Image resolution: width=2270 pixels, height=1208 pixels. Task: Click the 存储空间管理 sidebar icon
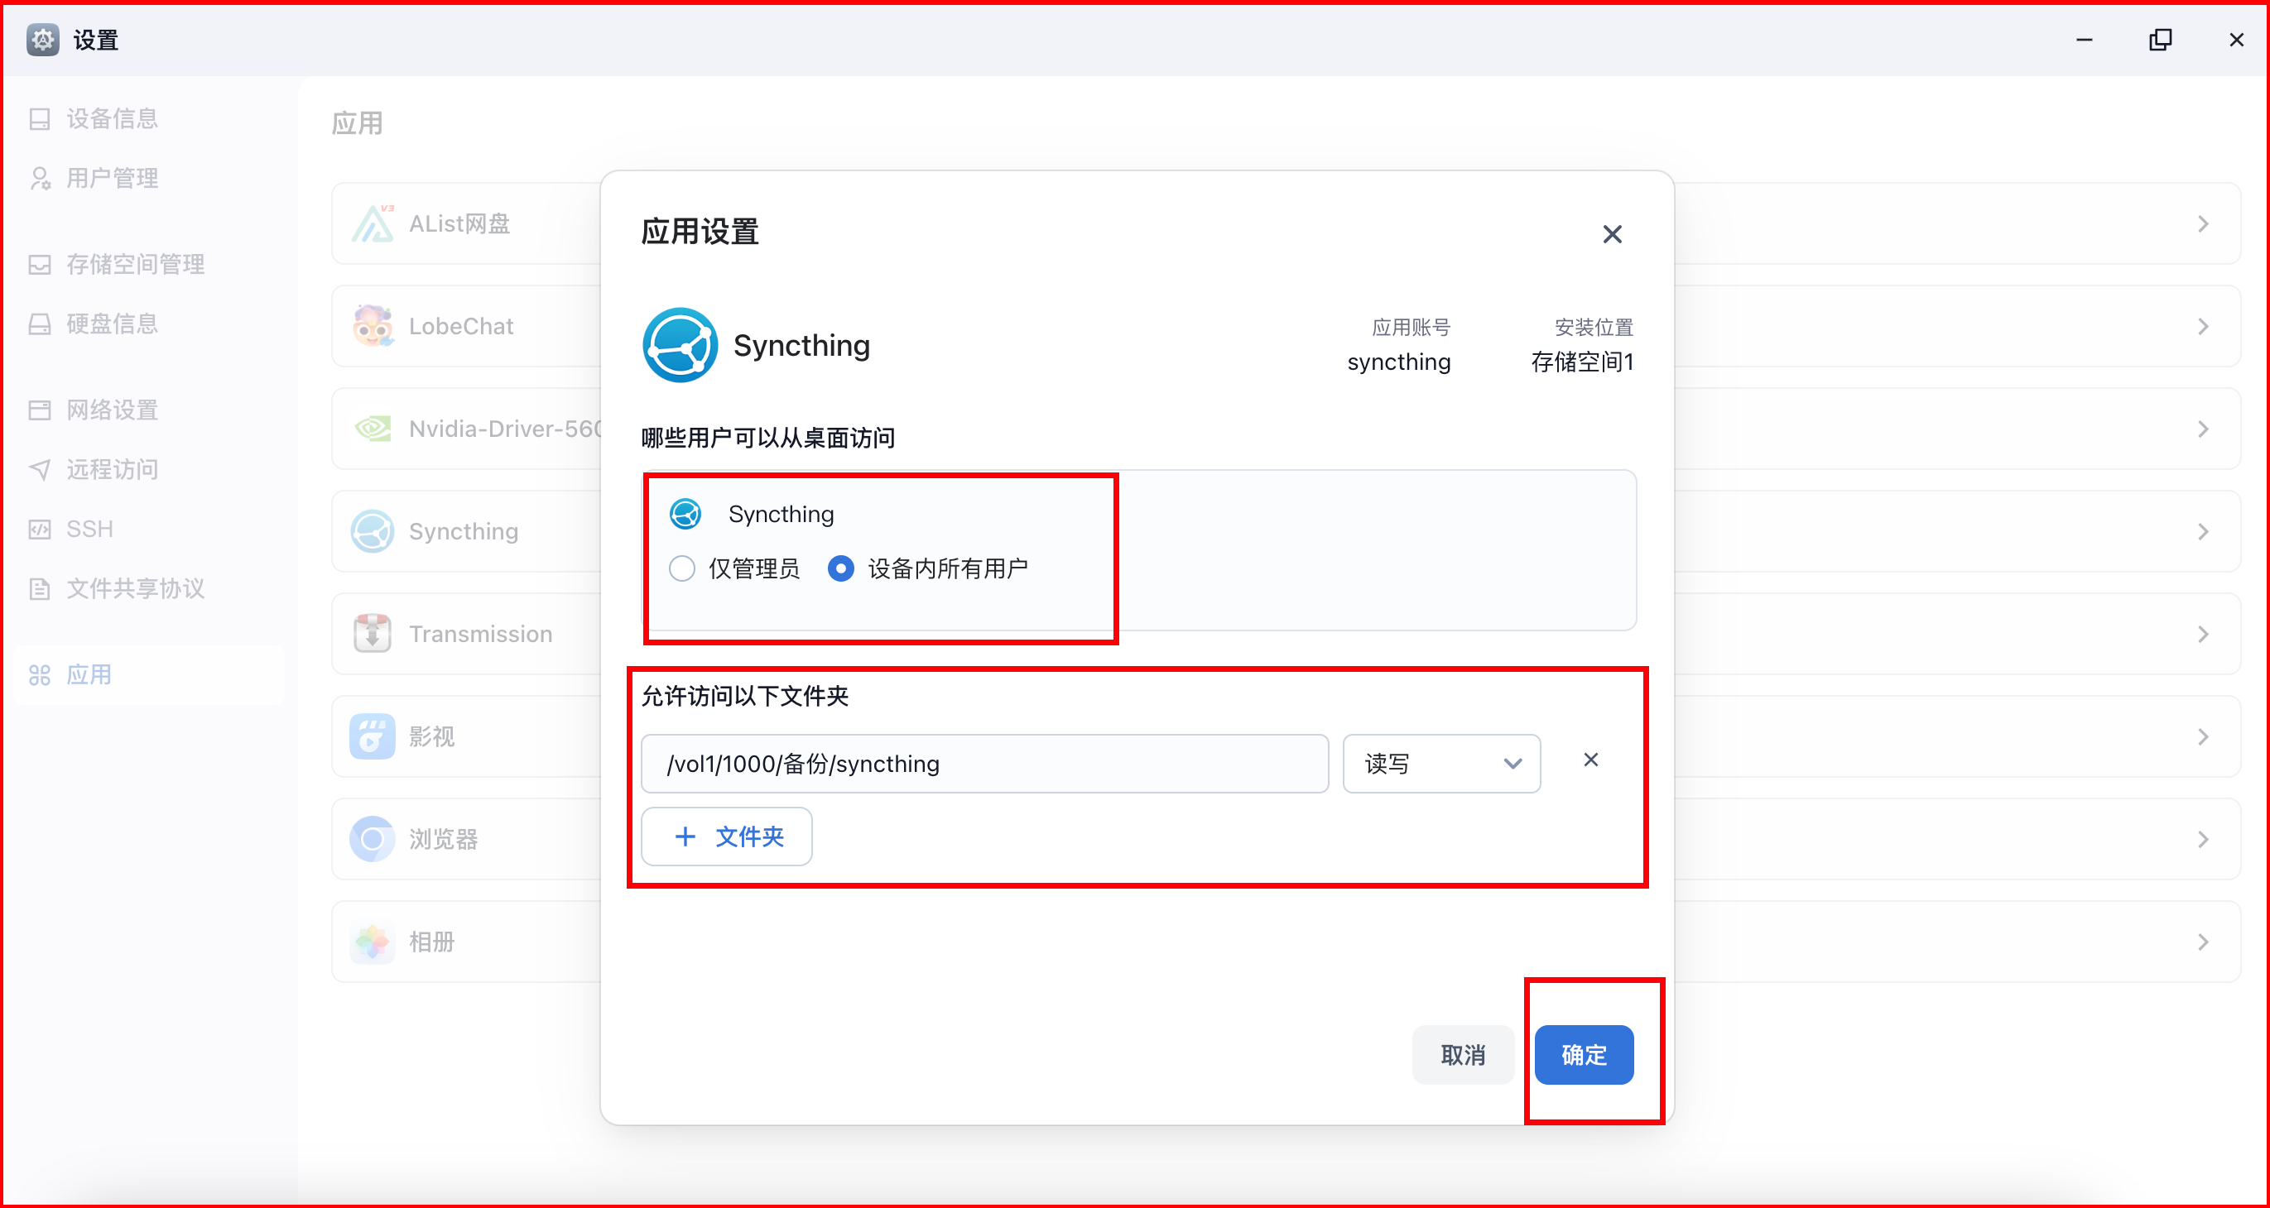tap(40, 264)
